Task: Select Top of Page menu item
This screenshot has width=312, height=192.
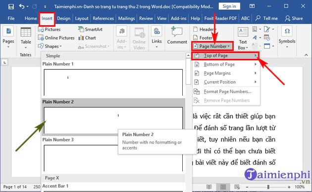Action: coord(226,55)
